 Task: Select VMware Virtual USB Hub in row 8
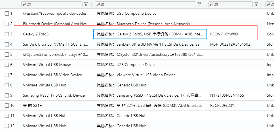45,85
